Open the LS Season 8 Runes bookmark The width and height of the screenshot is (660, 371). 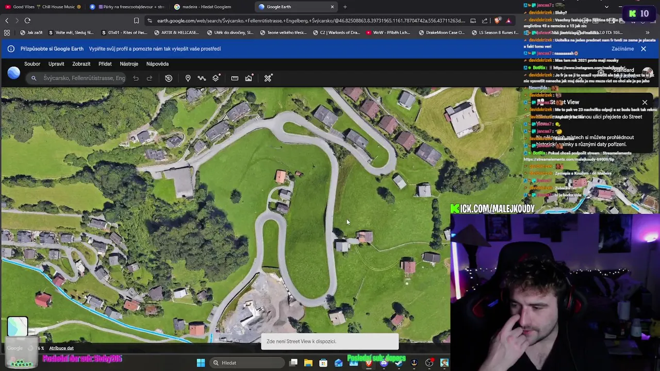point(494,32)
